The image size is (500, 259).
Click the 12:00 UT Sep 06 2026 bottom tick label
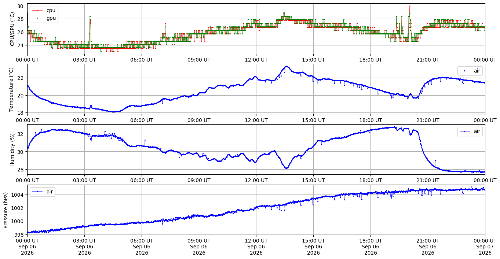click(256, 247)
